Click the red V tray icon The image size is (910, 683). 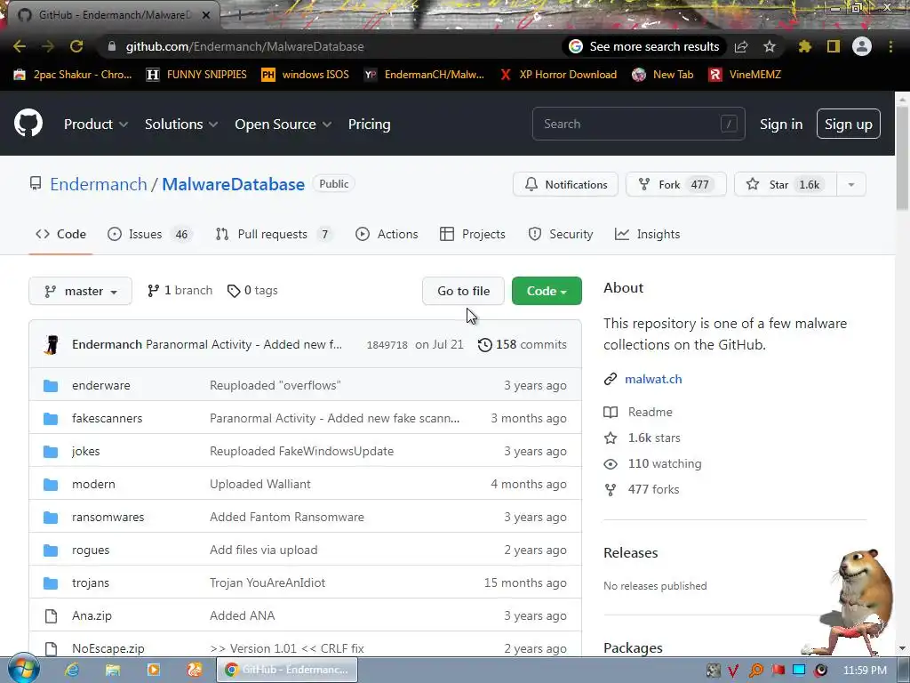tap(733, 671)
